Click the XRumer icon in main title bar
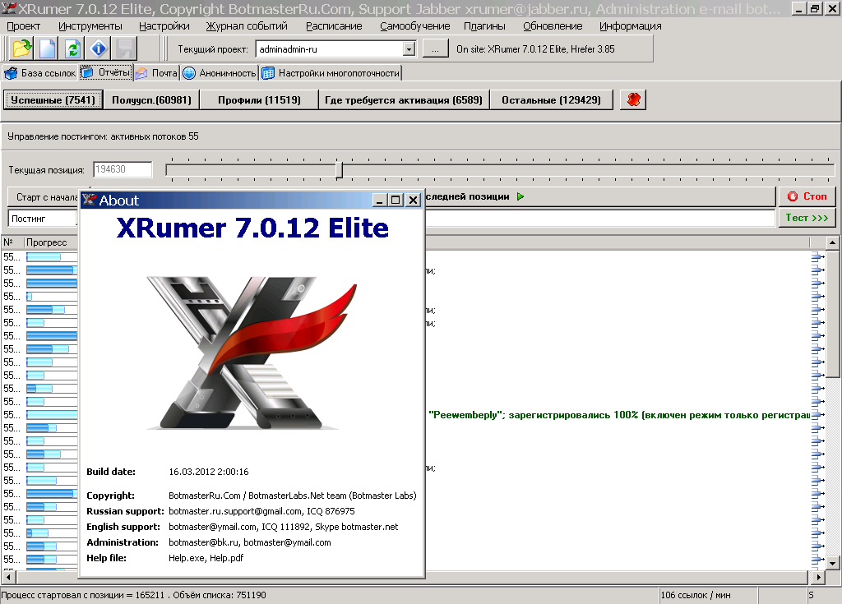This screenshot has height=604, width=842. (8, 8)
